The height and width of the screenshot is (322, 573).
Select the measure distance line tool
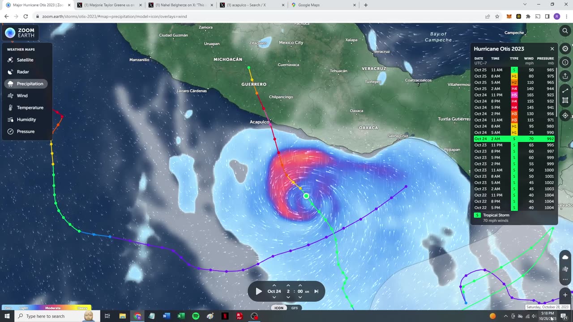tap(565, 90)
